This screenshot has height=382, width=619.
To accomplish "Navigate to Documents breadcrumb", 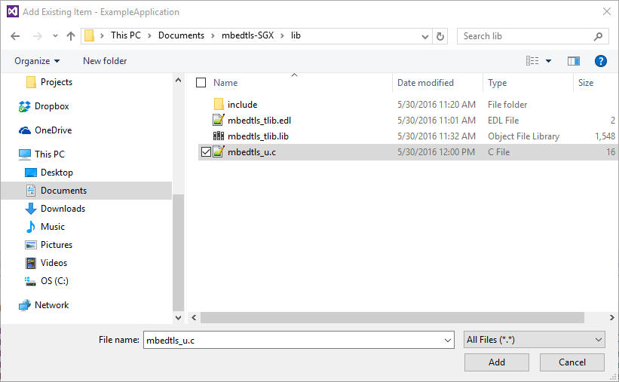I will coord(181,35).
